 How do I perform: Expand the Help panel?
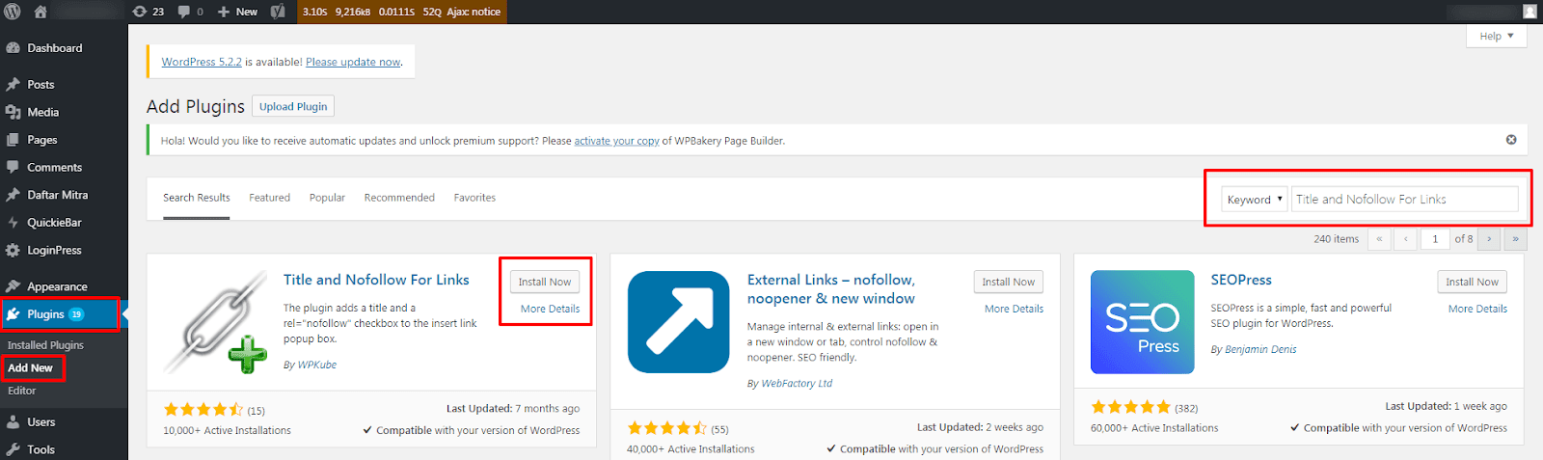(1496, 37)
